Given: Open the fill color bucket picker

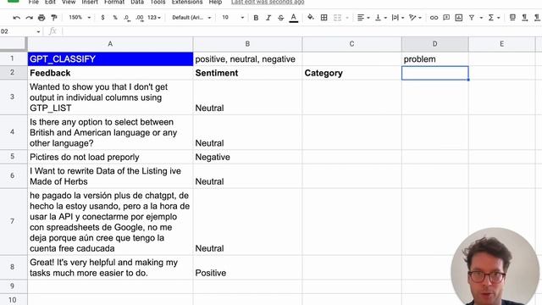Looking at the screenshot, I should click(x=311, y=17).
